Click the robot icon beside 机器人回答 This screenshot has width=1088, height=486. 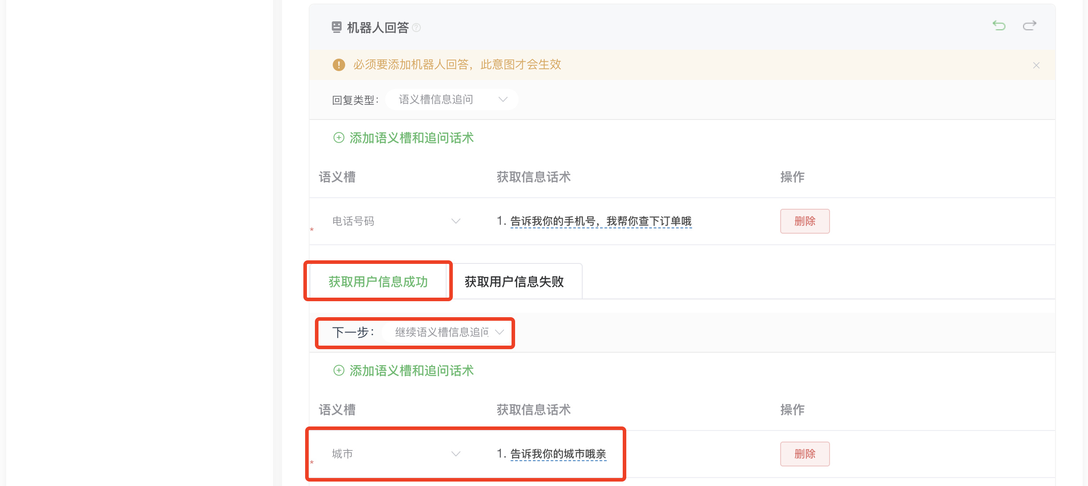click(337, 27)
